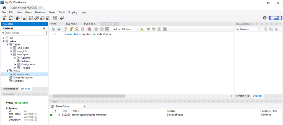Refresh schemas list icon
Image resolution: width=283 pixels, height=125 pixels.
(44, 28)
